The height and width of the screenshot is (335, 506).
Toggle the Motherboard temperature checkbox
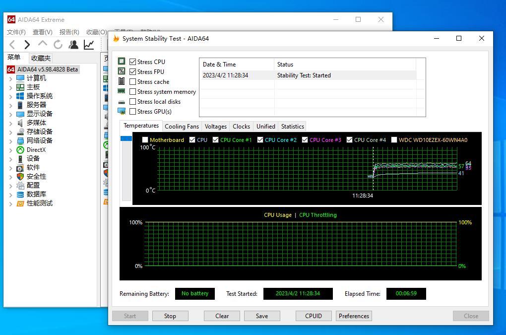(x=145, y=140)
